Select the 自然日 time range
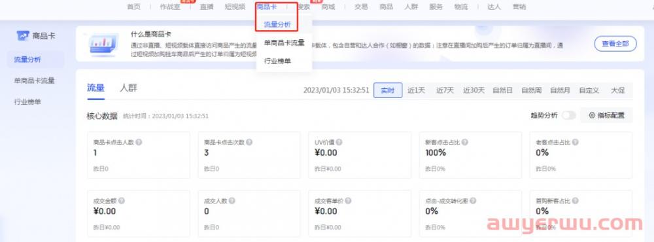Screen dimensions: 654x242 (502, 90)
